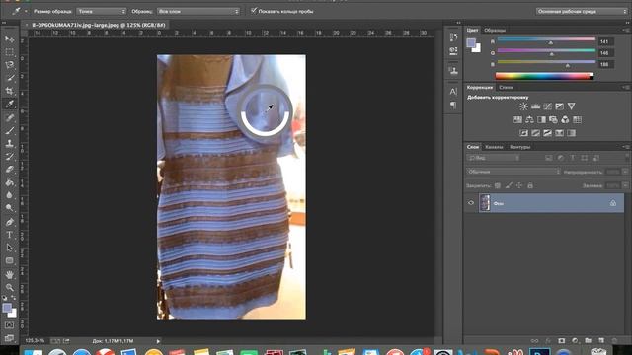This screenshot has height=355, width=632.
Task: Open the layer fill dropdown arrow
Action: point(625,185)
